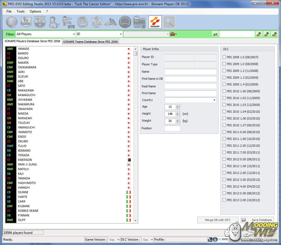Tick the PES 2013 2.00 (10/2012) checkbox
Screen dimensions: 281x245
(224, 200)
